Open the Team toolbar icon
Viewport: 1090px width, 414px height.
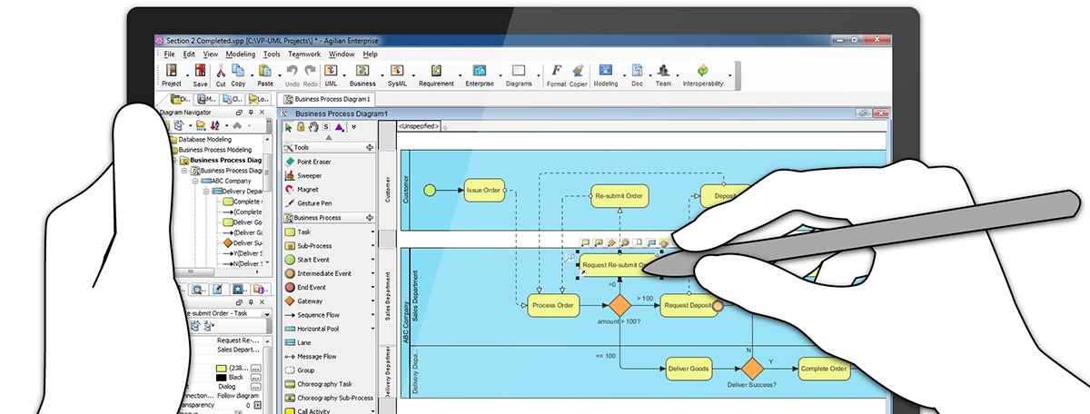tap(663, 74)
